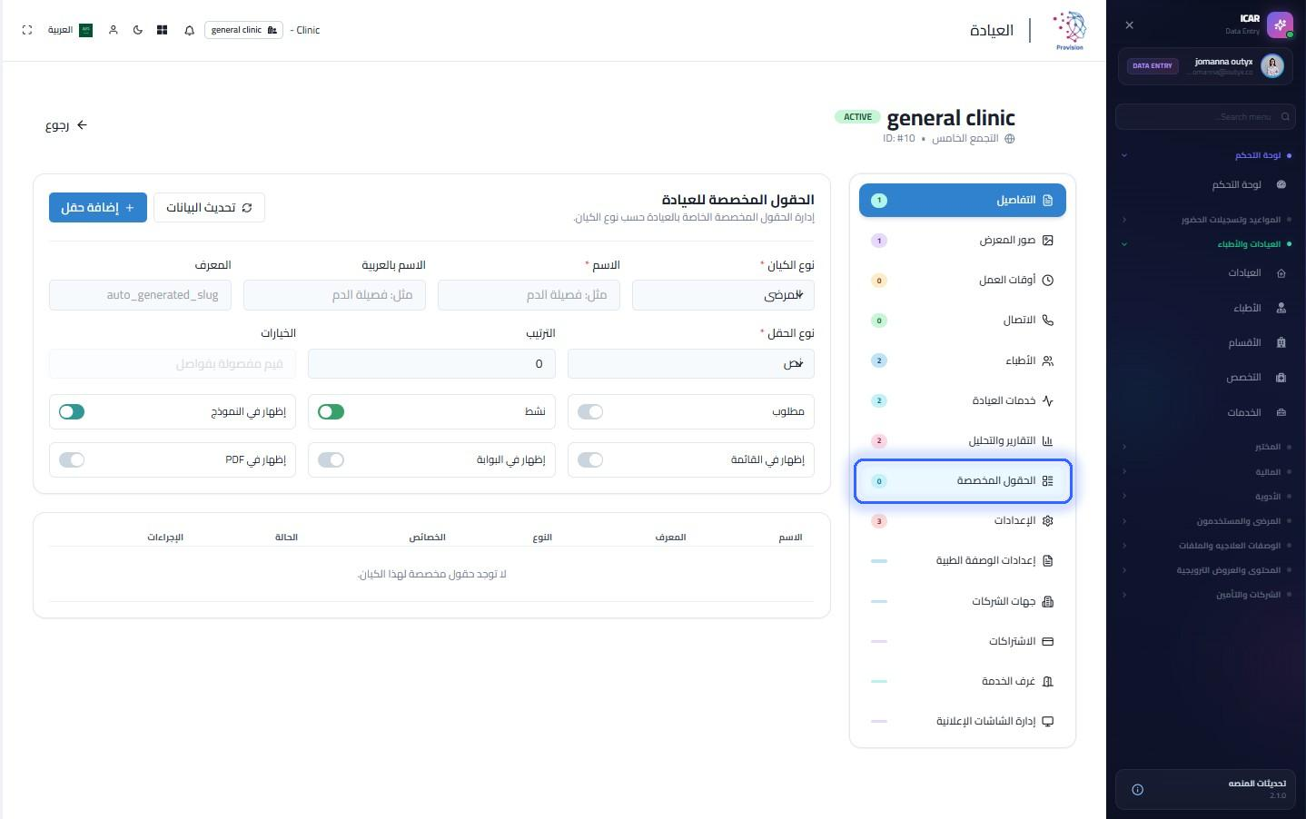Open الأقسام departments sidebar item

click(1257, 343)
